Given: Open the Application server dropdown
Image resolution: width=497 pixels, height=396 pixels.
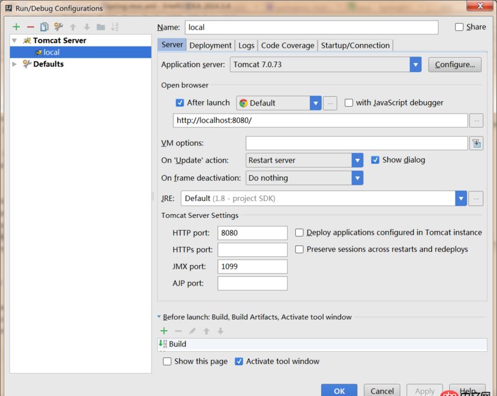Looking at the screenshot, I should tap(415, 64).
